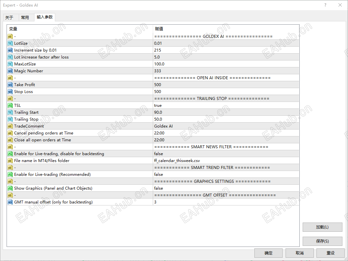Click the icon beside Cancel pending orders at Time
The image size is (348, 261).
10,133
